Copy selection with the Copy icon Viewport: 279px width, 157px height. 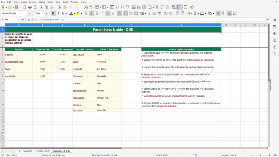point(46,7)
